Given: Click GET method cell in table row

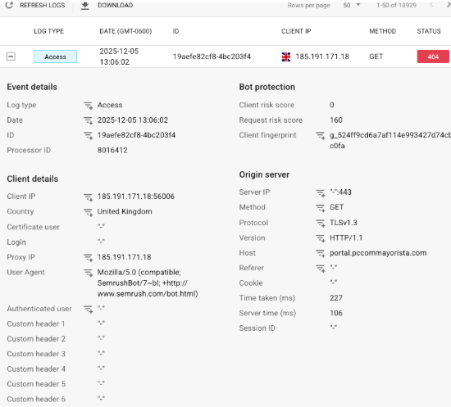Looking at the screenshot, I should point(376,57).
